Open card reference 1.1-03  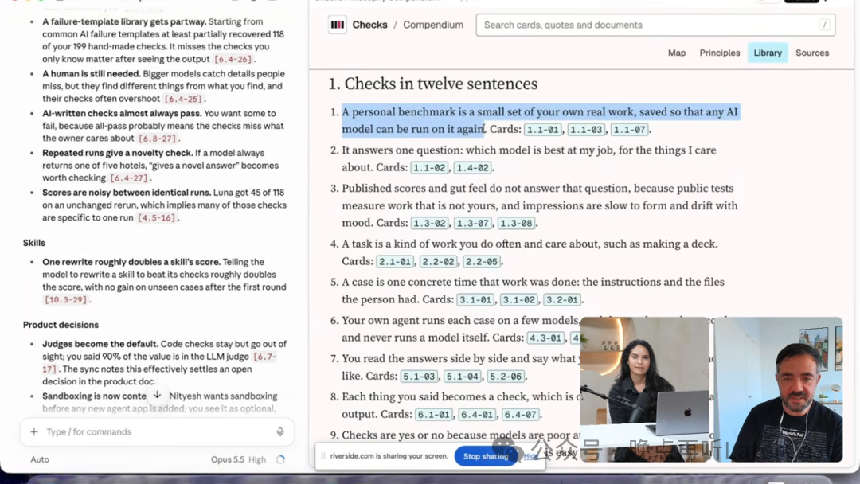586,130
